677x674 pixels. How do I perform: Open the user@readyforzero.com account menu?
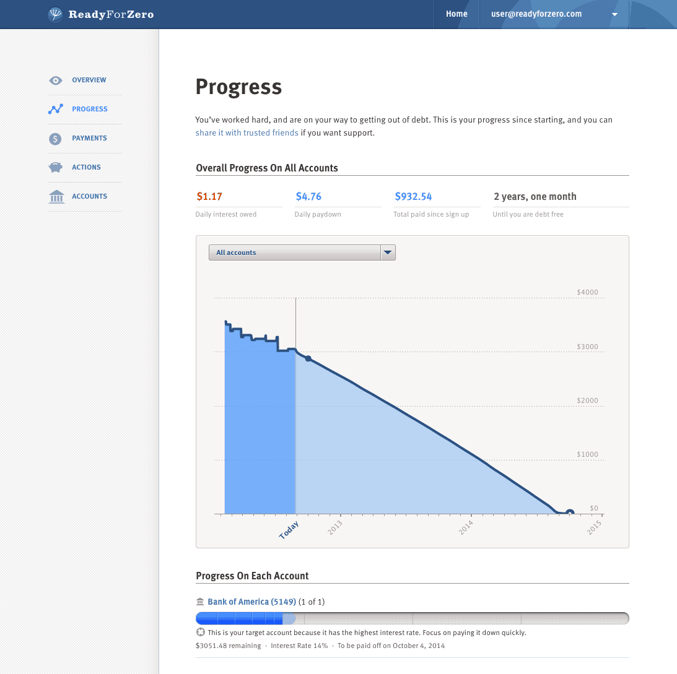[554, 14]
